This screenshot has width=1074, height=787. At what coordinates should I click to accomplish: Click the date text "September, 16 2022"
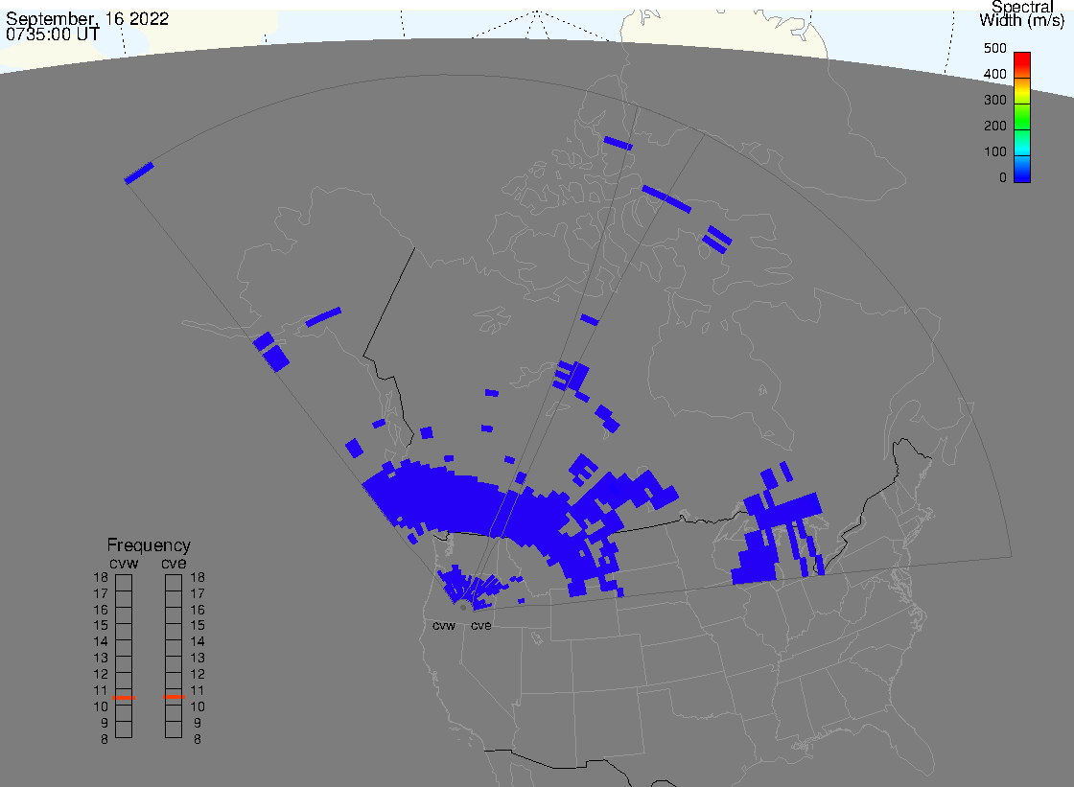click(87, 18)
